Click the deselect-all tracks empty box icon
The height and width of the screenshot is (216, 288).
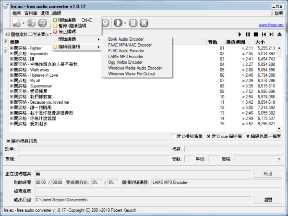[5, 46]
